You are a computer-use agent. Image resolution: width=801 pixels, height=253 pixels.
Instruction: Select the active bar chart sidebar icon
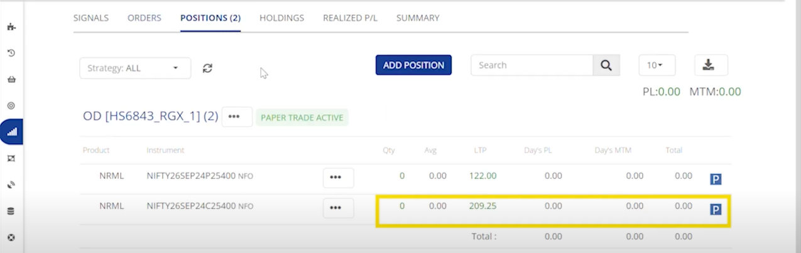pyautogui.click(x=11, y=132)
